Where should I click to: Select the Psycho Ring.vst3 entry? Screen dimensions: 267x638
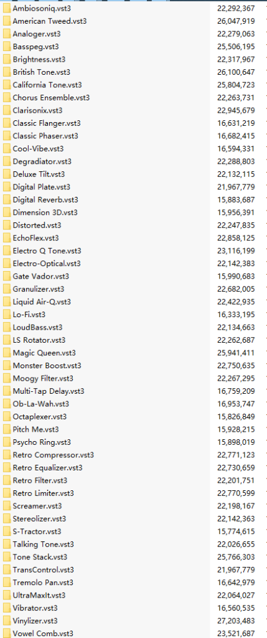coord(42,442)
